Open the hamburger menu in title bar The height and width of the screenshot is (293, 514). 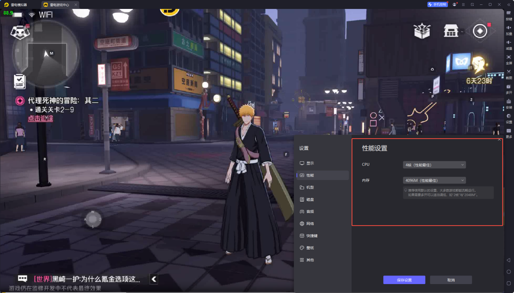(x=463, y=4)
